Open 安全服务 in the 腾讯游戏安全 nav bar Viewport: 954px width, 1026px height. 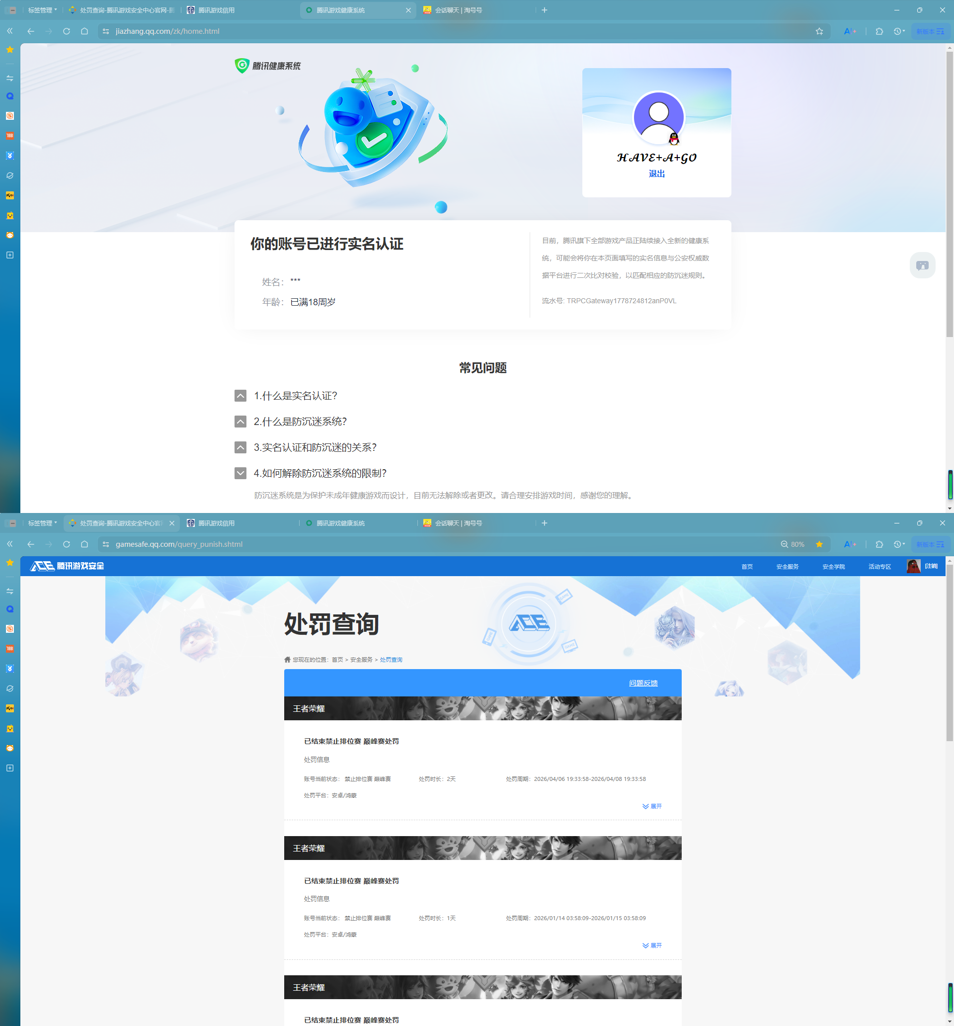click(x=788, y=567)
